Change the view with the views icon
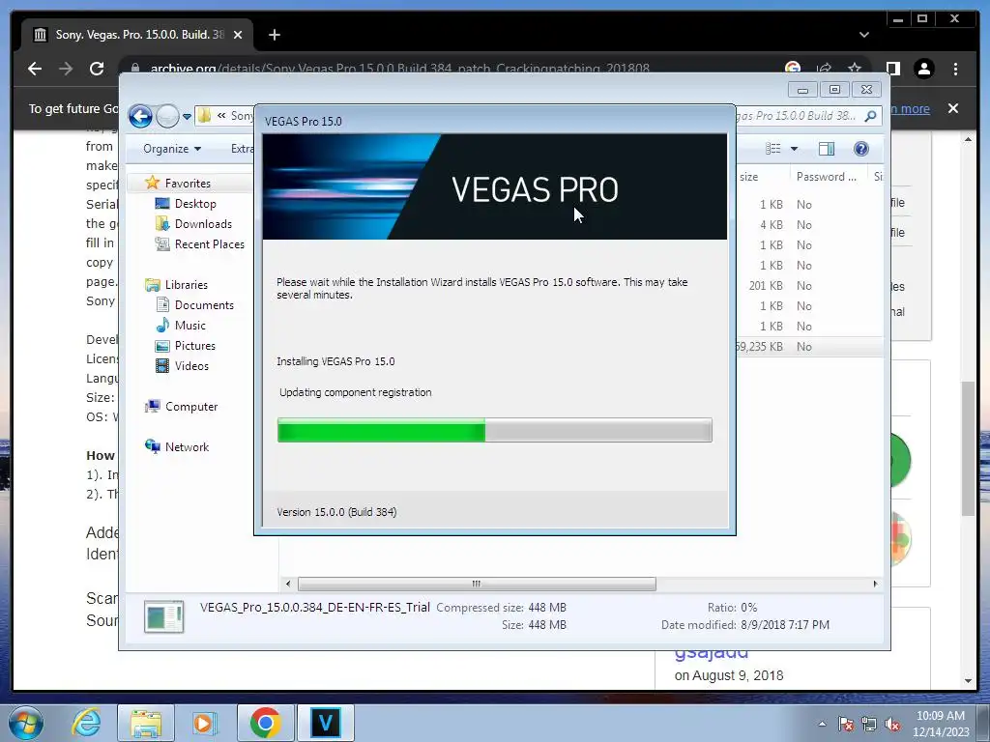 [773, 149]
